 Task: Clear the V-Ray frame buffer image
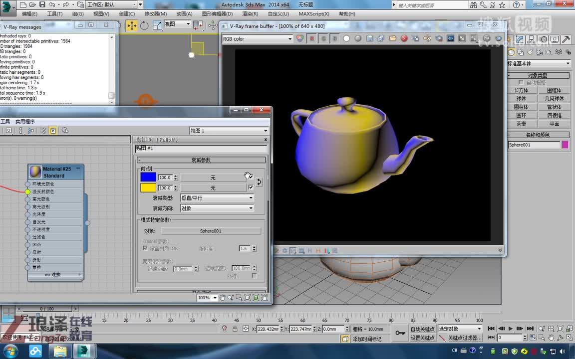tap(404, 39)
